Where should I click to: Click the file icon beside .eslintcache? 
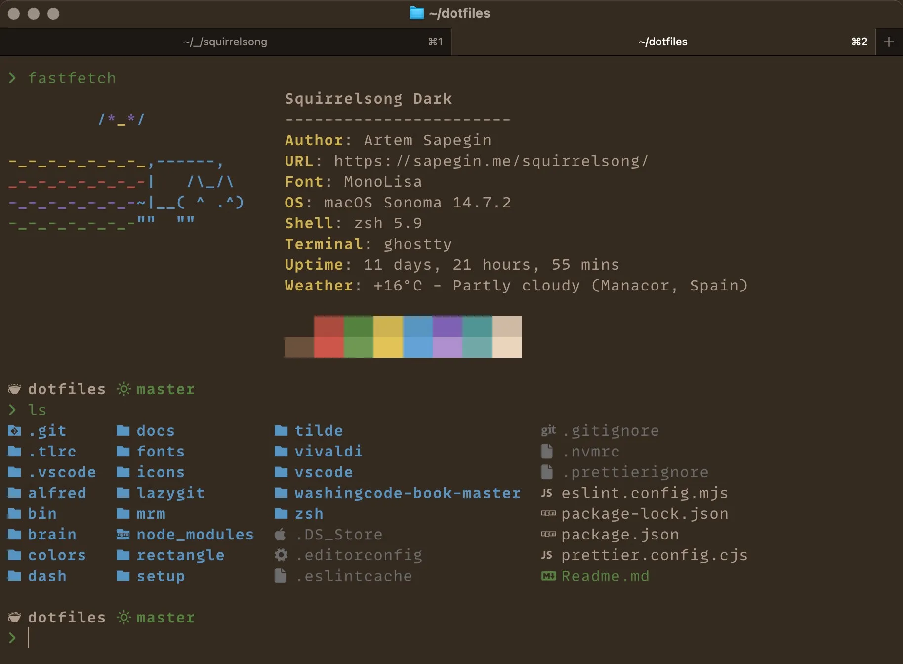click(280, 576)
